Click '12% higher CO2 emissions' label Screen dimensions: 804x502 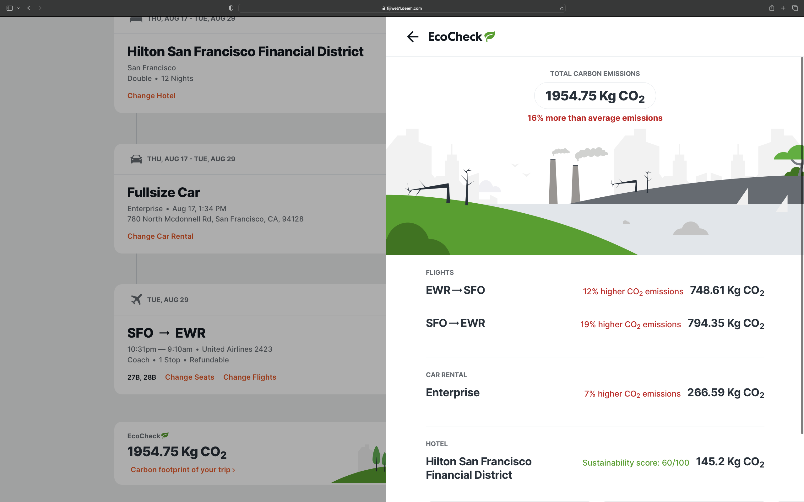point(633,291)
